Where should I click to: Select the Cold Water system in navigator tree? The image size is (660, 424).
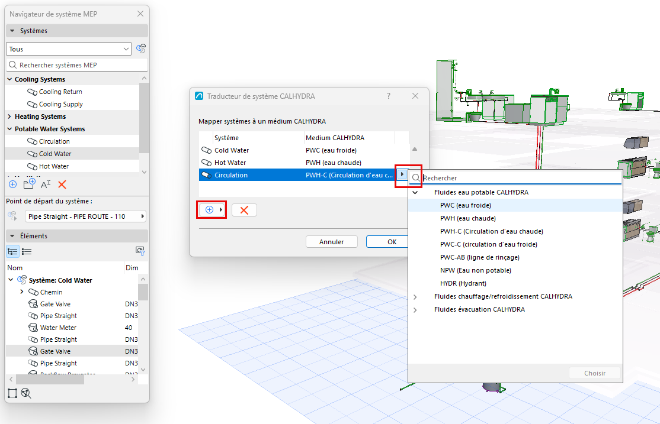[x=55, y=154]
